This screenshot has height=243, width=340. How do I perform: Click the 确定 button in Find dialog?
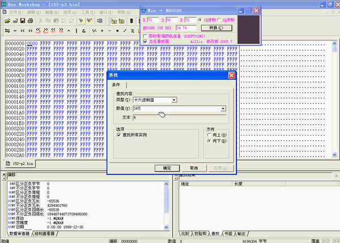[x=167, y=168]
